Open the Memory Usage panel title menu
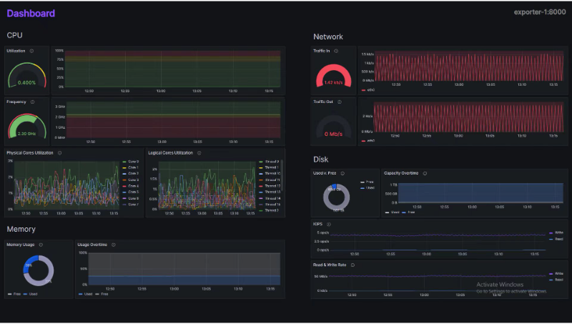The image size is (572, 324). (x=21, y=245)
